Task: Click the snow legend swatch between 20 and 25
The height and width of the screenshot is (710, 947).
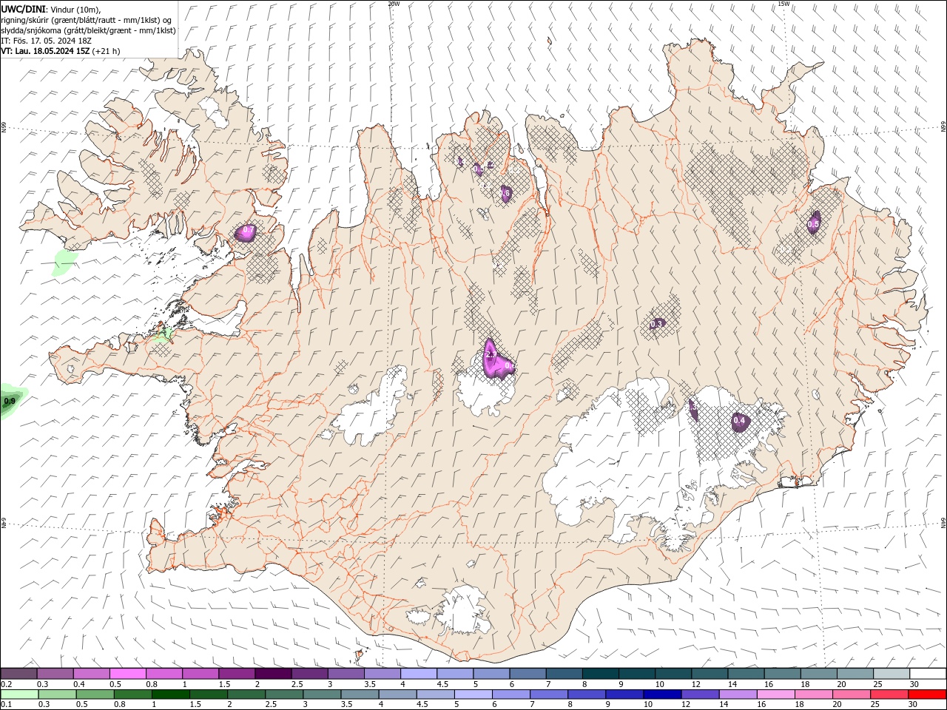Action: tap(855, 674)
